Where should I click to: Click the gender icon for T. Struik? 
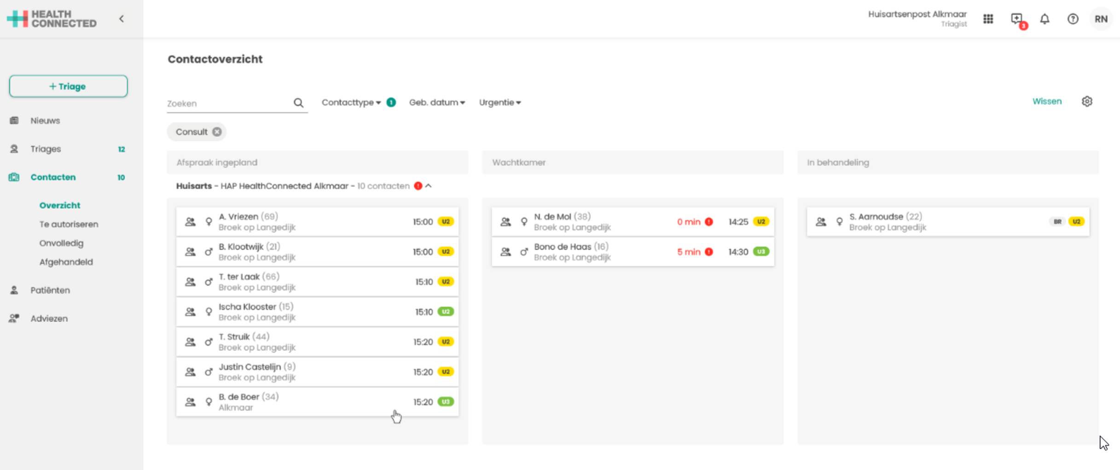point(209,342)
